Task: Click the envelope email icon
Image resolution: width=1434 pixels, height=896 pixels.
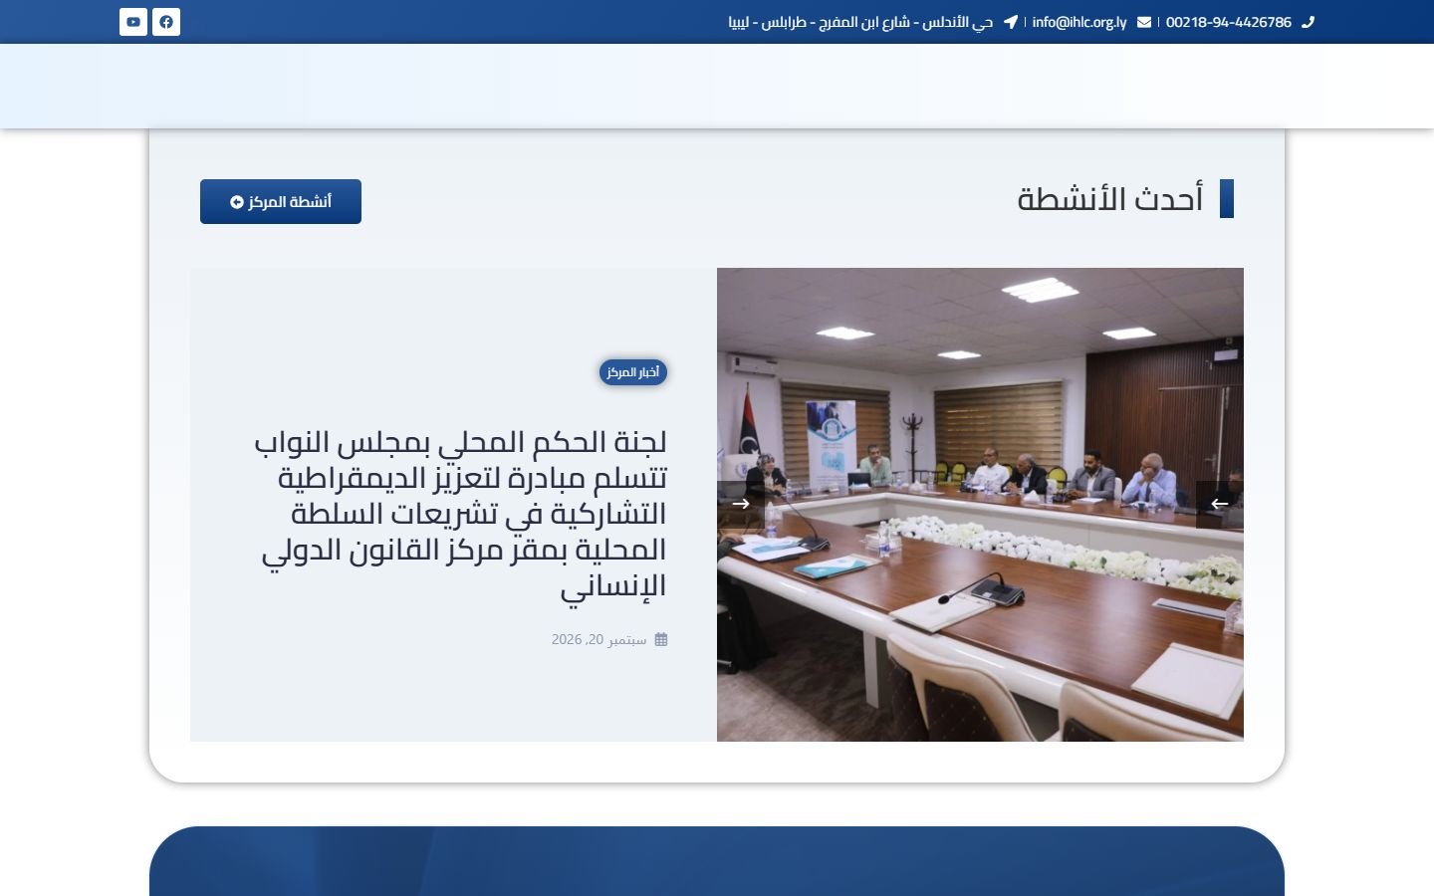Action: coord(1144,22)
